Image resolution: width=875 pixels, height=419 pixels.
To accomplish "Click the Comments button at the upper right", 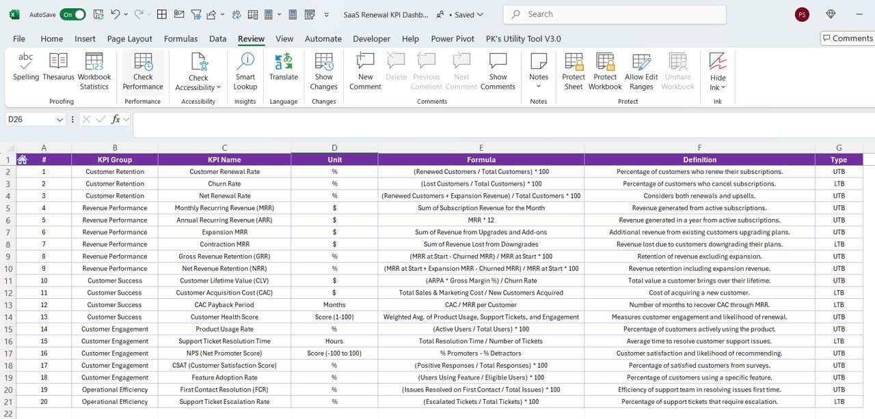I will [847, 38].
